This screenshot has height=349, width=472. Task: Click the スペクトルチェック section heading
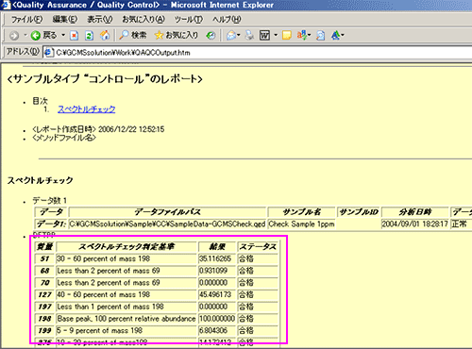(40, 180)
